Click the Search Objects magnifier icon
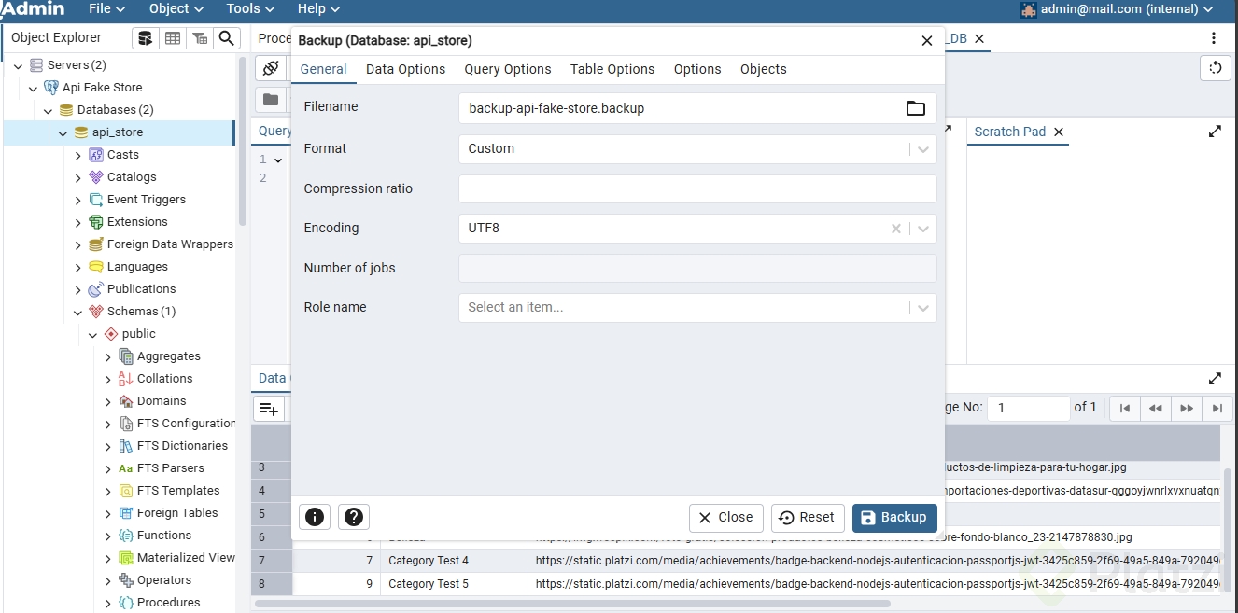Screen dimensions: 1238x613 [226, 38]
